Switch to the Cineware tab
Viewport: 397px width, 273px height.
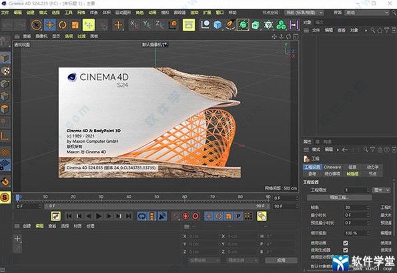332,167
